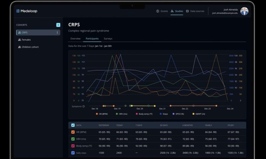Click the Data sources database icon
This screenshot has height=159, width=266.
pos(187,11)
